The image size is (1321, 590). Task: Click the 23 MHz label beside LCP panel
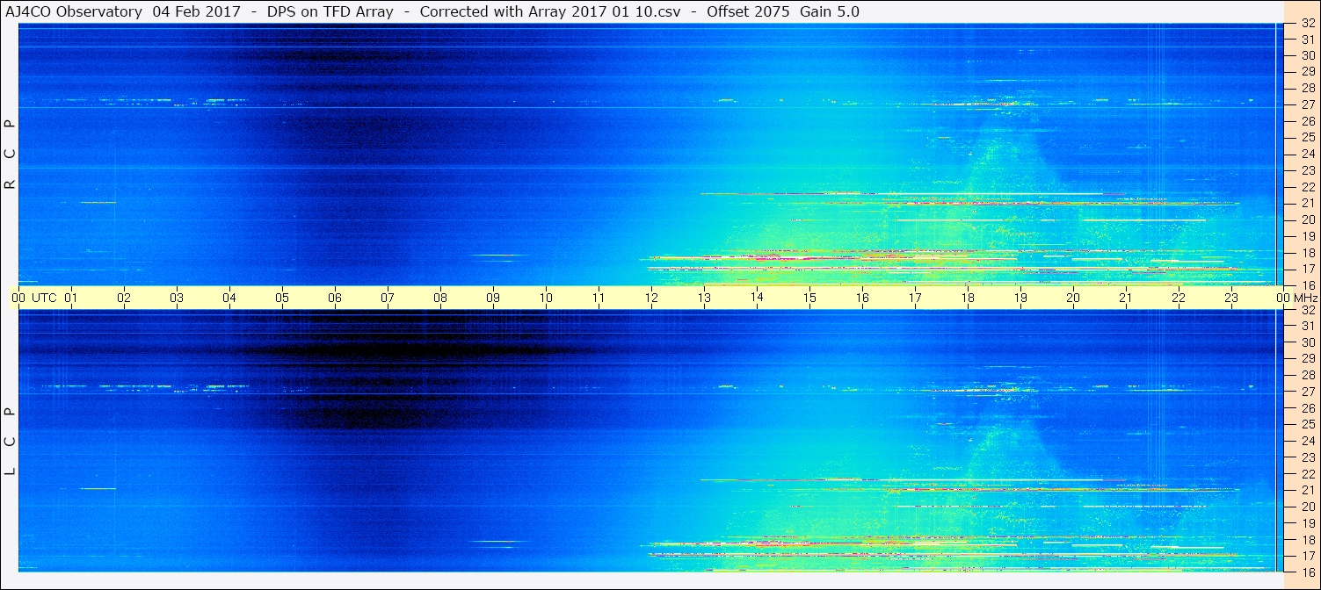pos(1308,457)
